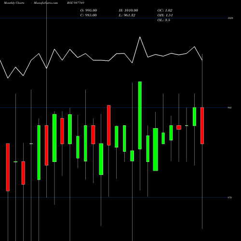Click the 970 price axis label
Image resolution: width=241 pixels, height=241 pixels.
230,198
